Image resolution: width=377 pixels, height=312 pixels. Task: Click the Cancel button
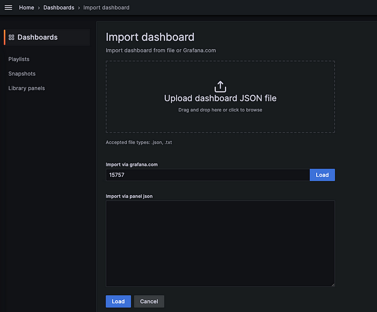tap(149, 301)
